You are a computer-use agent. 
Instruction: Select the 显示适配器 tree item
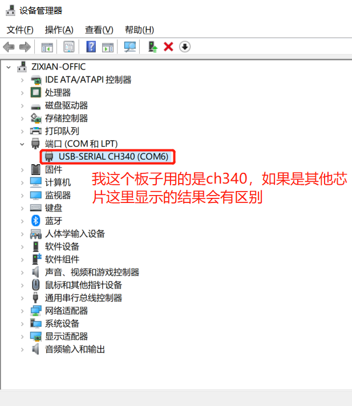(x=66, y=336)
